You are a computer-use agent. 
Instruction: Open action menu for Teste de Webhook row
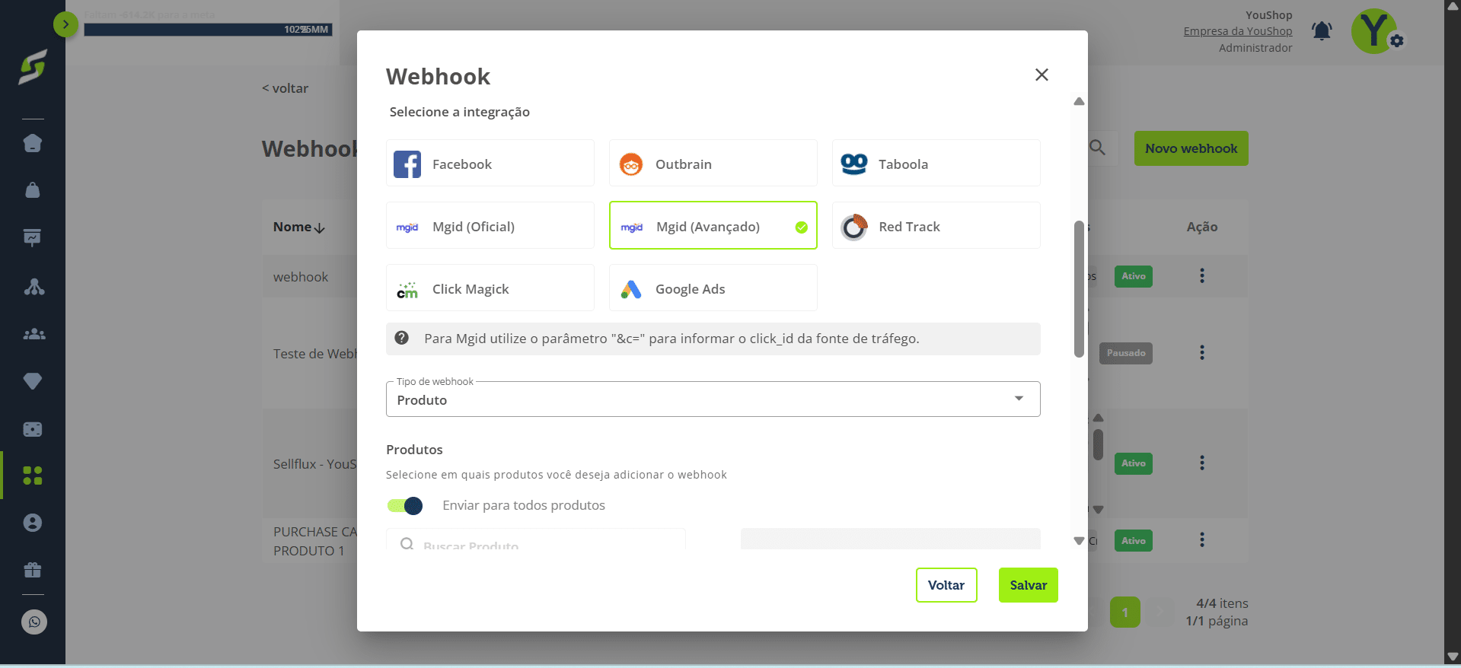1202,352
